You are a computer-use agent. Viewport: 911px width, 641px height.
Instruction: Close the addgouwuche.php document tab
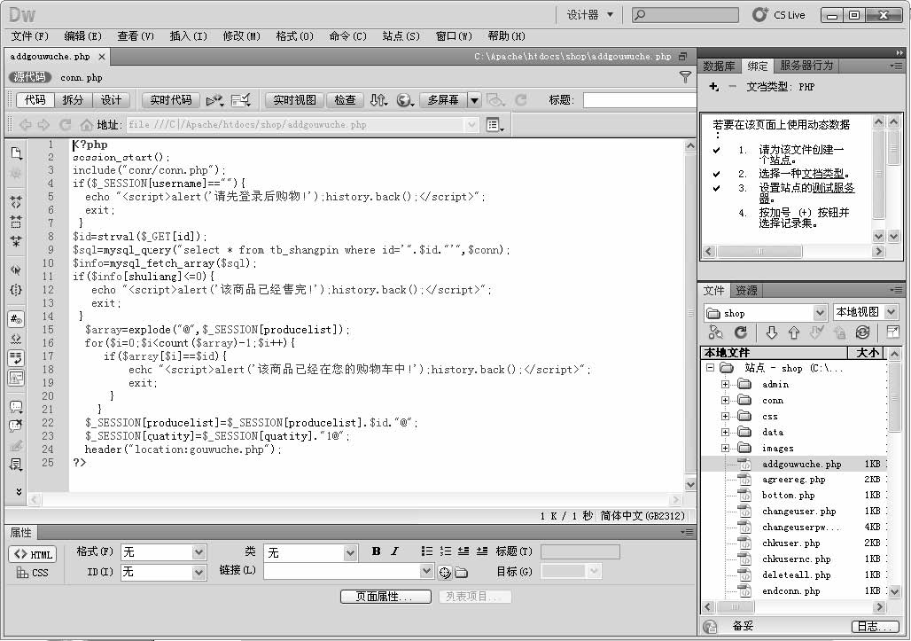pos(102,57)
